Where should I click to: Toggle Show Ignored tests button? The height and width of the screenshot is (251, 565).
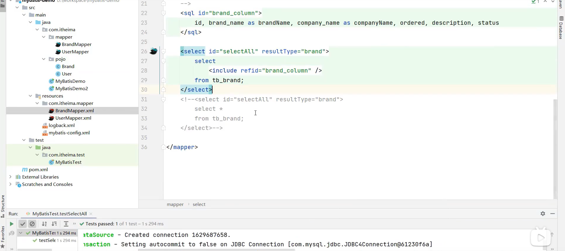[32, 224]
